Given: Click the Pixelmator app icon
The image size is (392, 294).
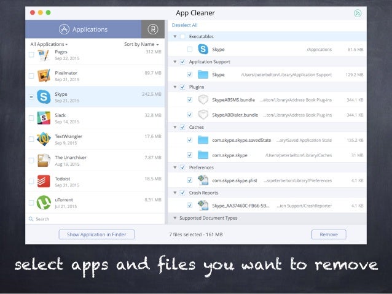Looking at the screenshot, I should click(44, 75).
